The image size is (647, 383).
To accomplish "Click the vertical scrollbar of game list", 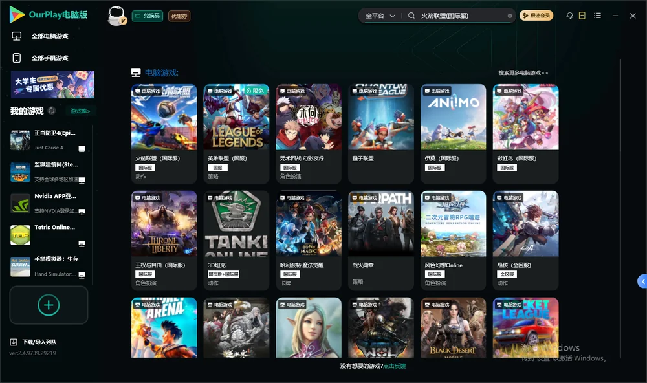I will click(620, 210).
